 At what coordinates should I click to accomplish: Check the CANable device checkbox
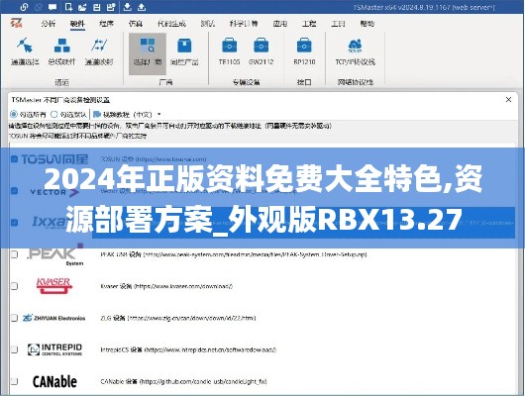tap(14, 381)
